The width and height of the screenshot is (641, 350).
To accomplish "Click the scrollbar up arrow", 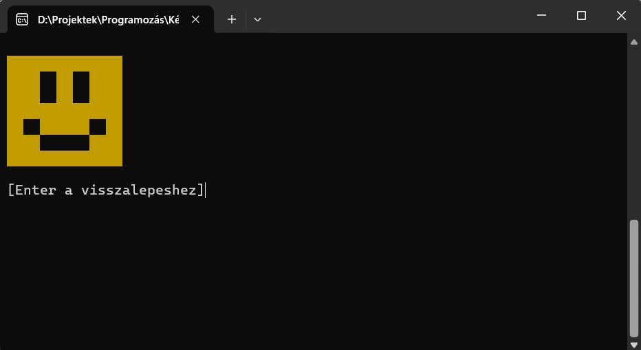I will tap(634, 42).
